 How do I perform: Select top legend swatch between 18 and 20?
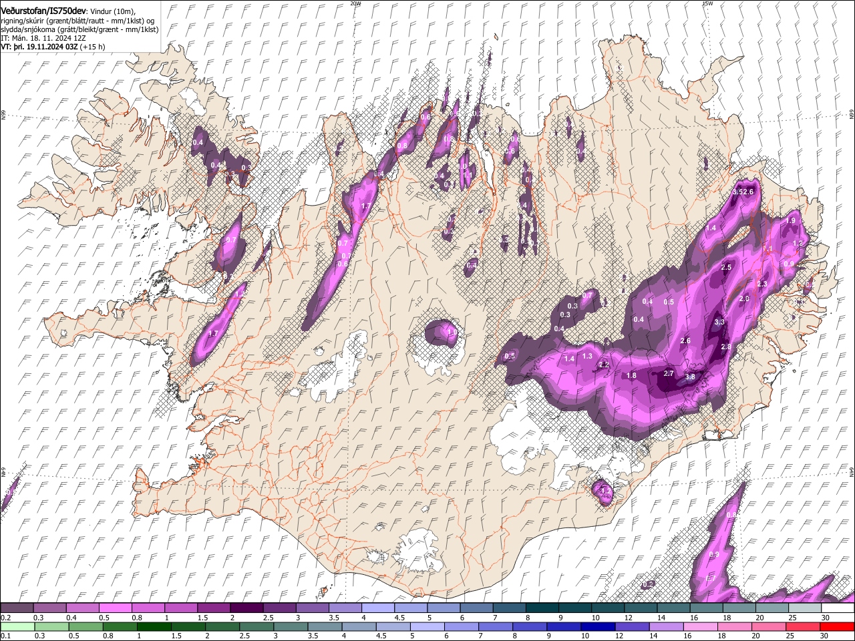[x=739, y=608]
